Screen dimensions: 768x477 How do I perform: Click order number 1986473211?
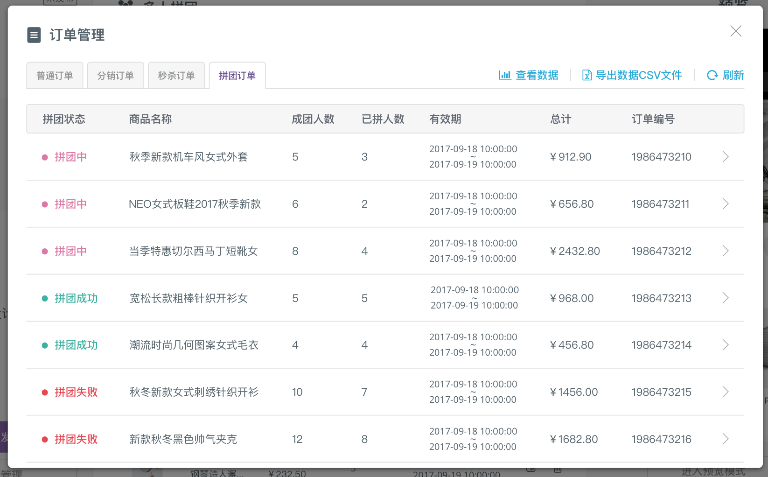[661, 204]
